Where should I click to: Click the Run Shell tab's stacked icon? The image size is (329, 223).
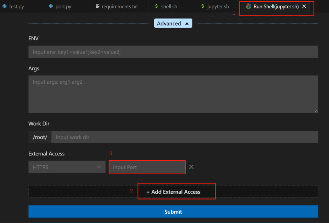(248, 7)
